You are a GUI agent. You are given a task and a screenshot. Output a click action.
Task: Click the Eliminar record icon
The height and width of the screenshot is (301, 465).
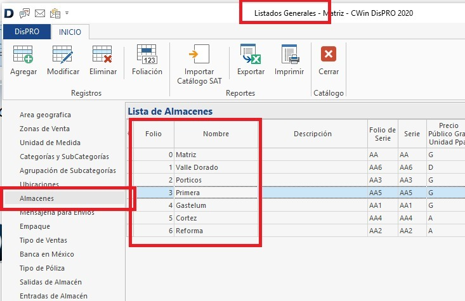pos(103,55)
